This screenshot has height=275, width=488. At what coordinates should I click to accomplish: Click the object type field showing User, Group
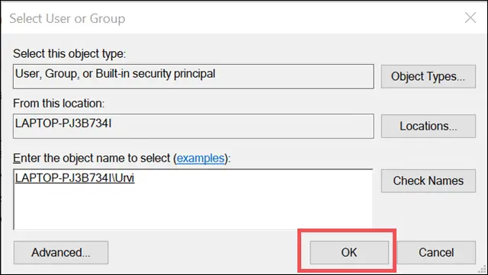pos(193,76)
